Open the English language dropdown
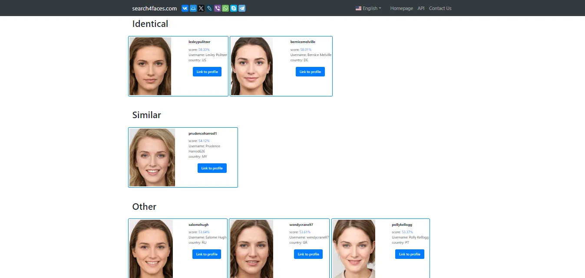This screenshot has width=585, height=278. 368,8
